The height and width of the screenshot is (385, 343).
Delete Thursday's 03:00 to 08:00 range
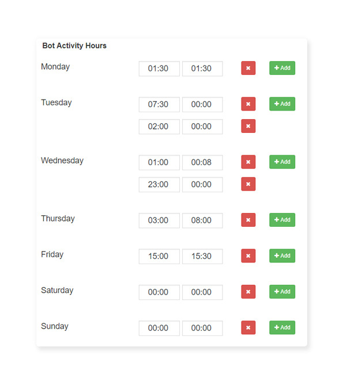pos(248,220)
